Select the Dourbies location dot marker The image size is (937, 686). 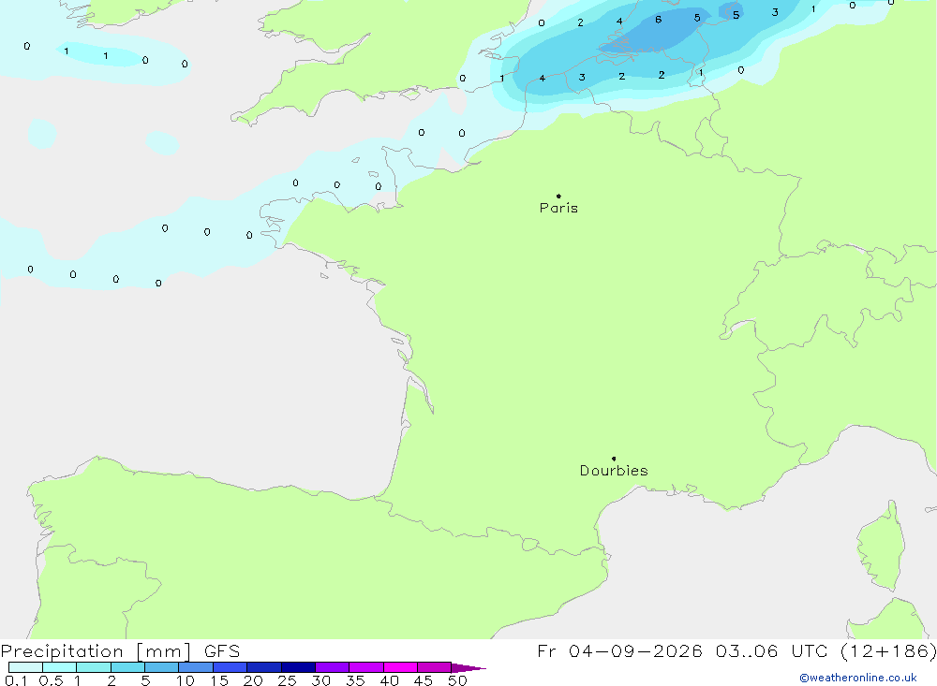614,459
